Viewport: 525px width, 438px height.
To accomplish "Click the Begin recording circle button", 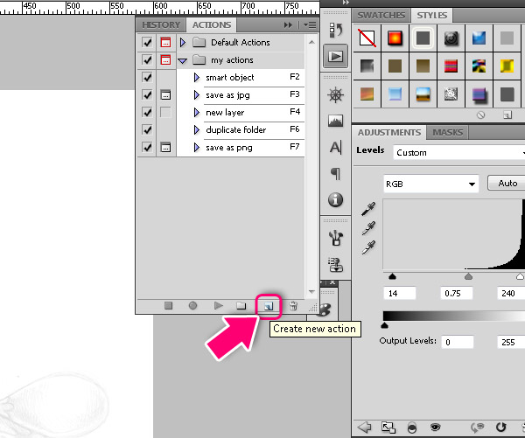I will (x=192, y=305).
